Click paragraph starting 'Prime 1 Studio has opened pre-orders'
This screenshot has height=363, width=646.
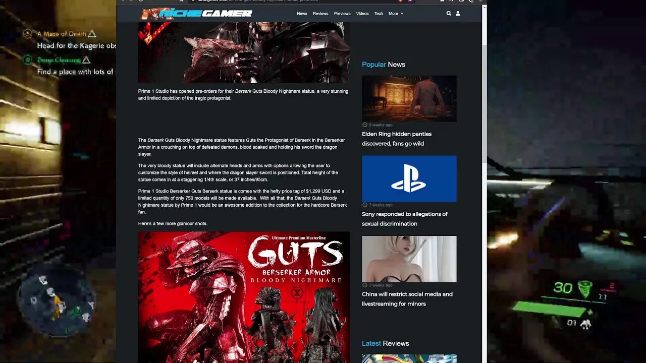[x=243, y=94]
